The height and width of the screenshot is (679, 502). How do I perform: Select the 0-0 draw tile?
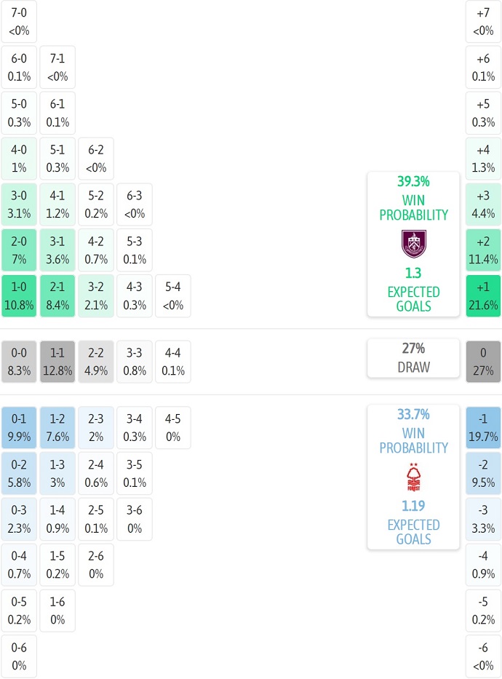point(20,362)
